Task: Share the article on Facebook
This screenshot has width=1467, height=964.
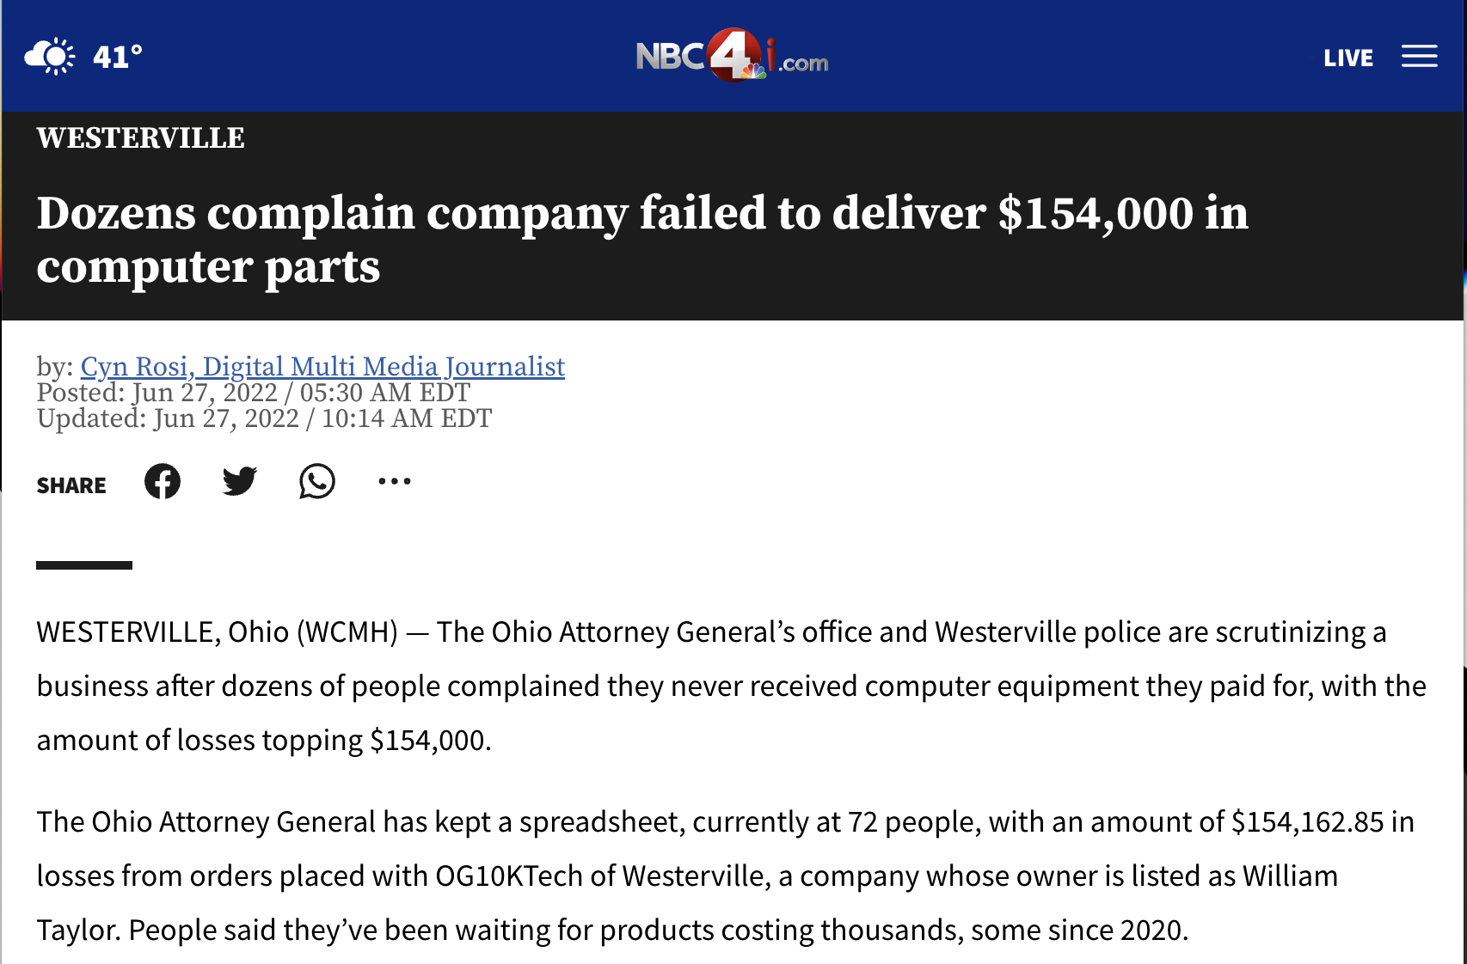Action: (x=163, y=481)
